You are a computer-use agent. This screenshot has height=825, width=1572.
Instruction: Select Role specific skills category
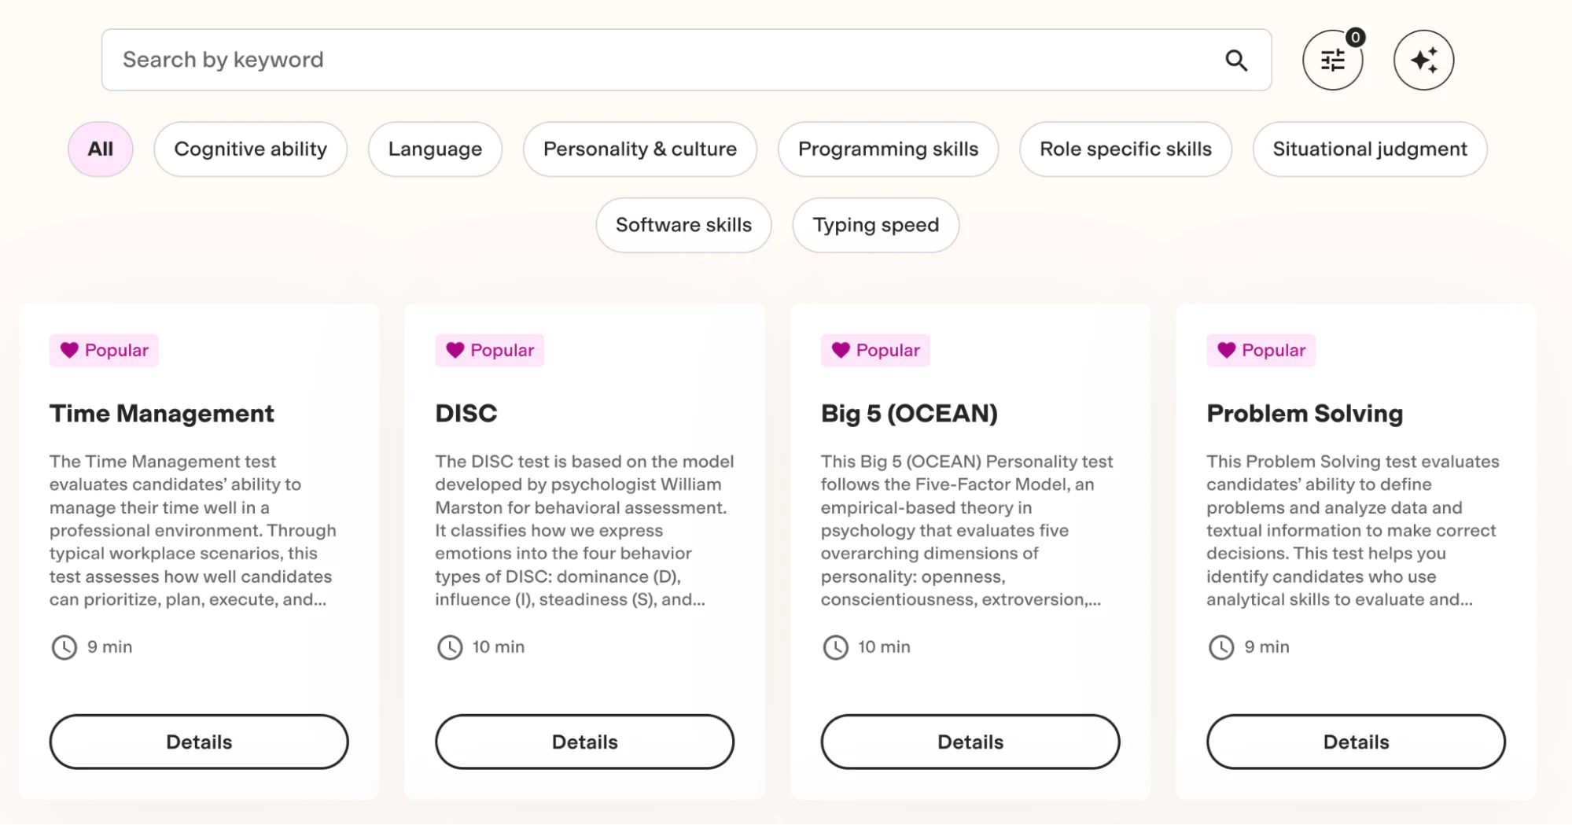1126,149
